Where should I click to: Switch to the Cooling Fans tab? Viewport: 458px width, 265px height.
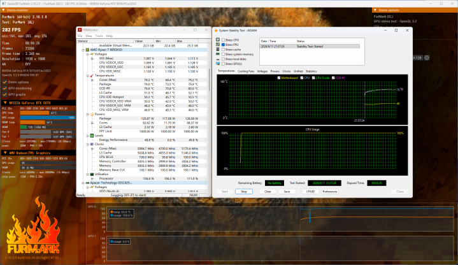pos(246,71)
